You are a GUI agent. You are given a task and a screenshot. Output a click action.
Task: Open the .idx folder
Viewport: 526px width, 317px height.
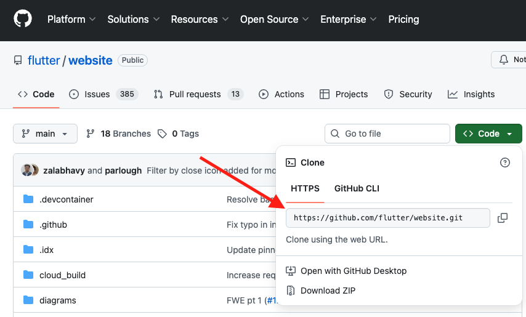coord(46,250)
